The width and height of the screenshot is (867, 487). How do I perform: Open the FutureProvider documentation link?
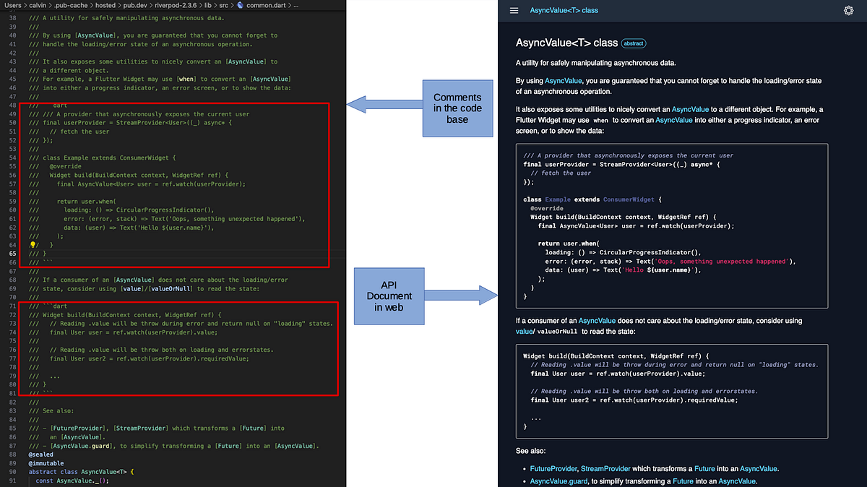tap(553, 468)
